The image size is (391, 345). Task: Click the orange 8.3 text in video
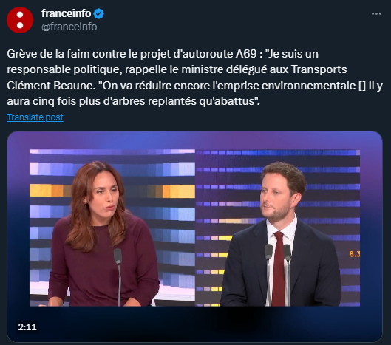pyautogui.click(x=355, y=254)
